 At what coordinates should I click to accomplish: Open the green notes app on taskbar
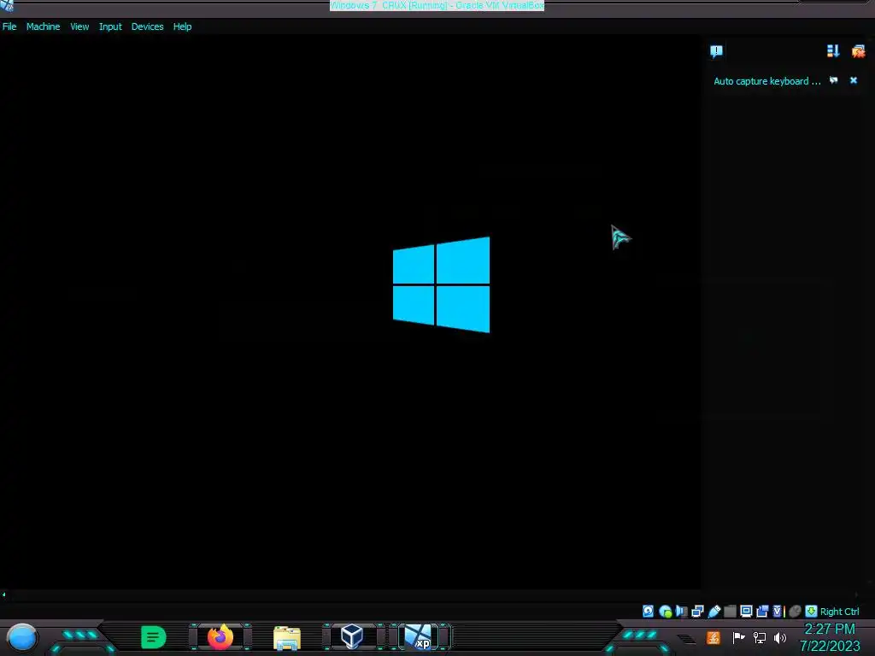pos(154,637)
